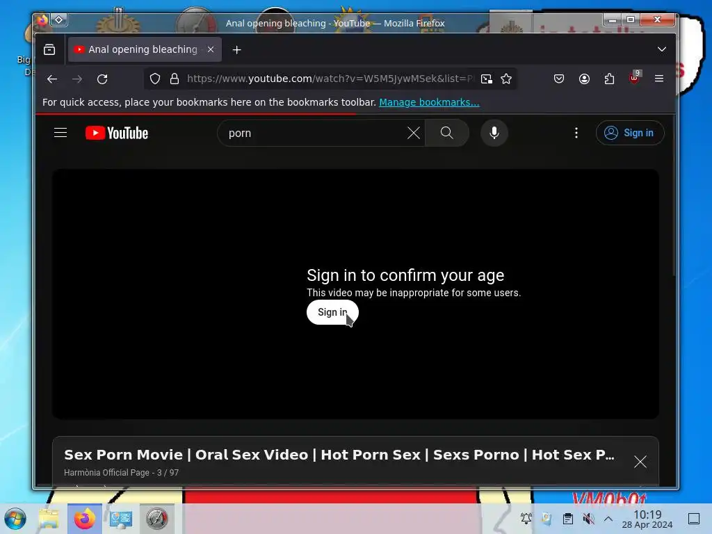Click Harmònia Official Page channel text
The height and width of the screenshot is (534, 712).
point(106,473)
